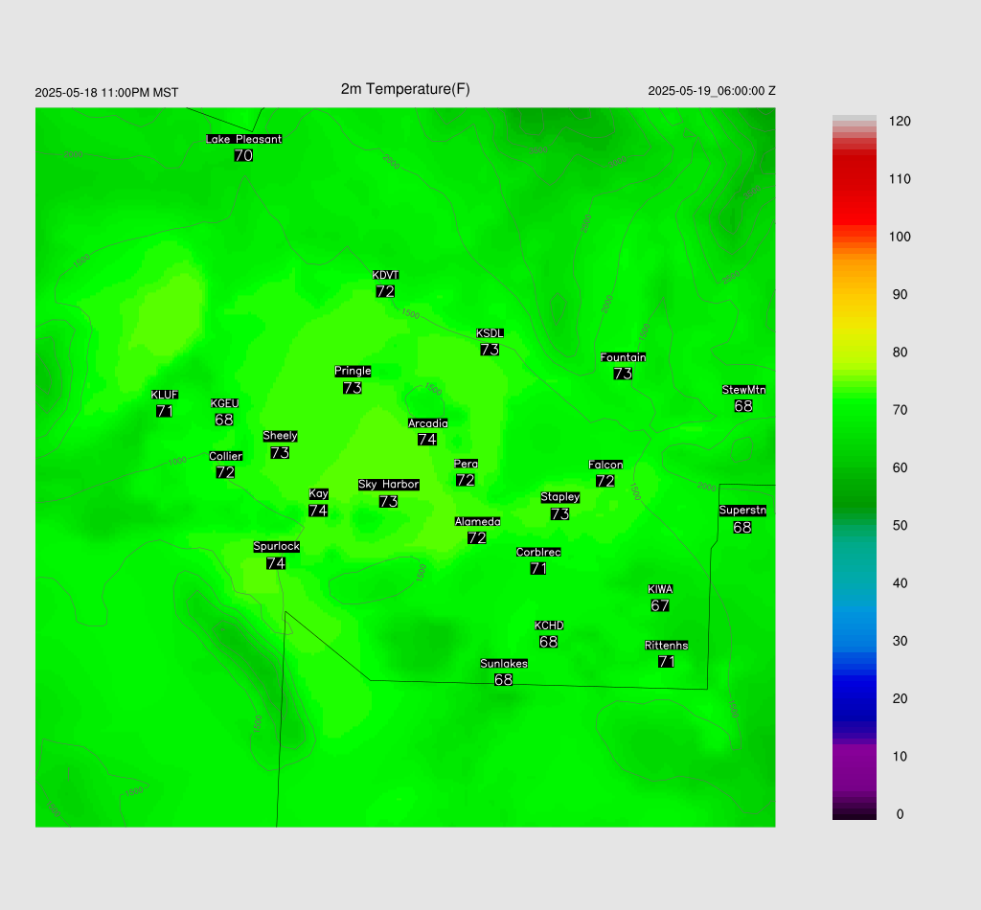The image size is (981, 910).
Task: Click the 74 reading under Kay
Action: pos(318,511)
